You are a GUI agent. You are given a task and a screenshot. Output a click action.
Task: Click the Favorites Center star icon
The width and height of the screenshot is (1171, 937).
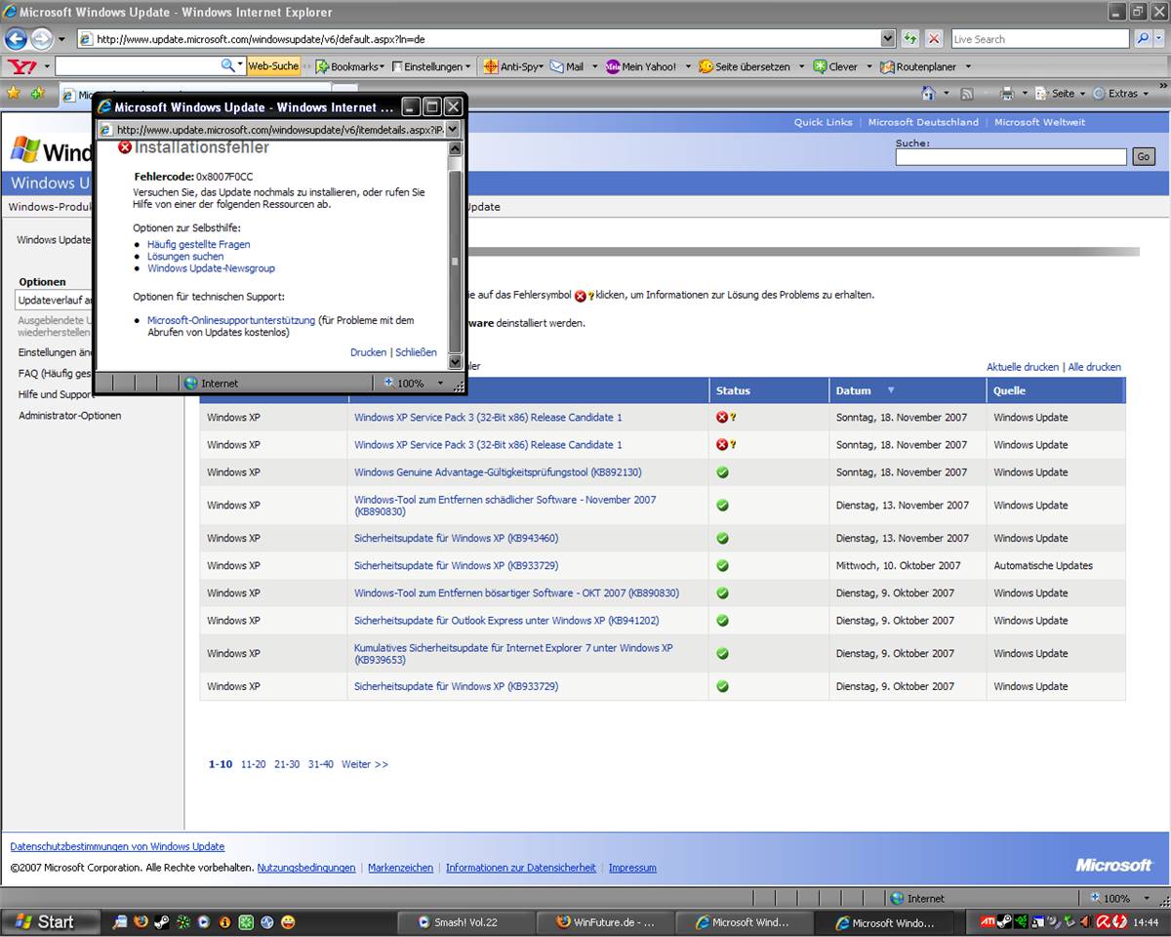(14, 94)
